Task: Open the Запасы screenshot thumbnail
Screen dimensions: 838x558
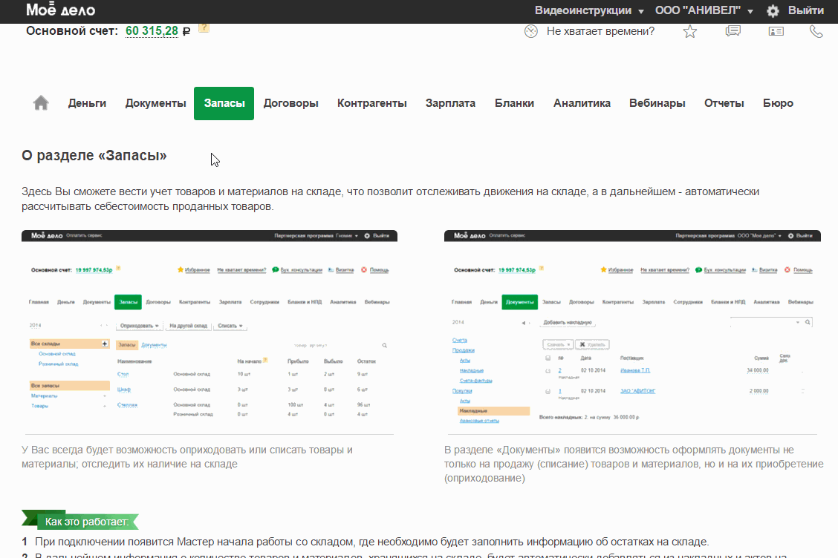Action: 209,332
